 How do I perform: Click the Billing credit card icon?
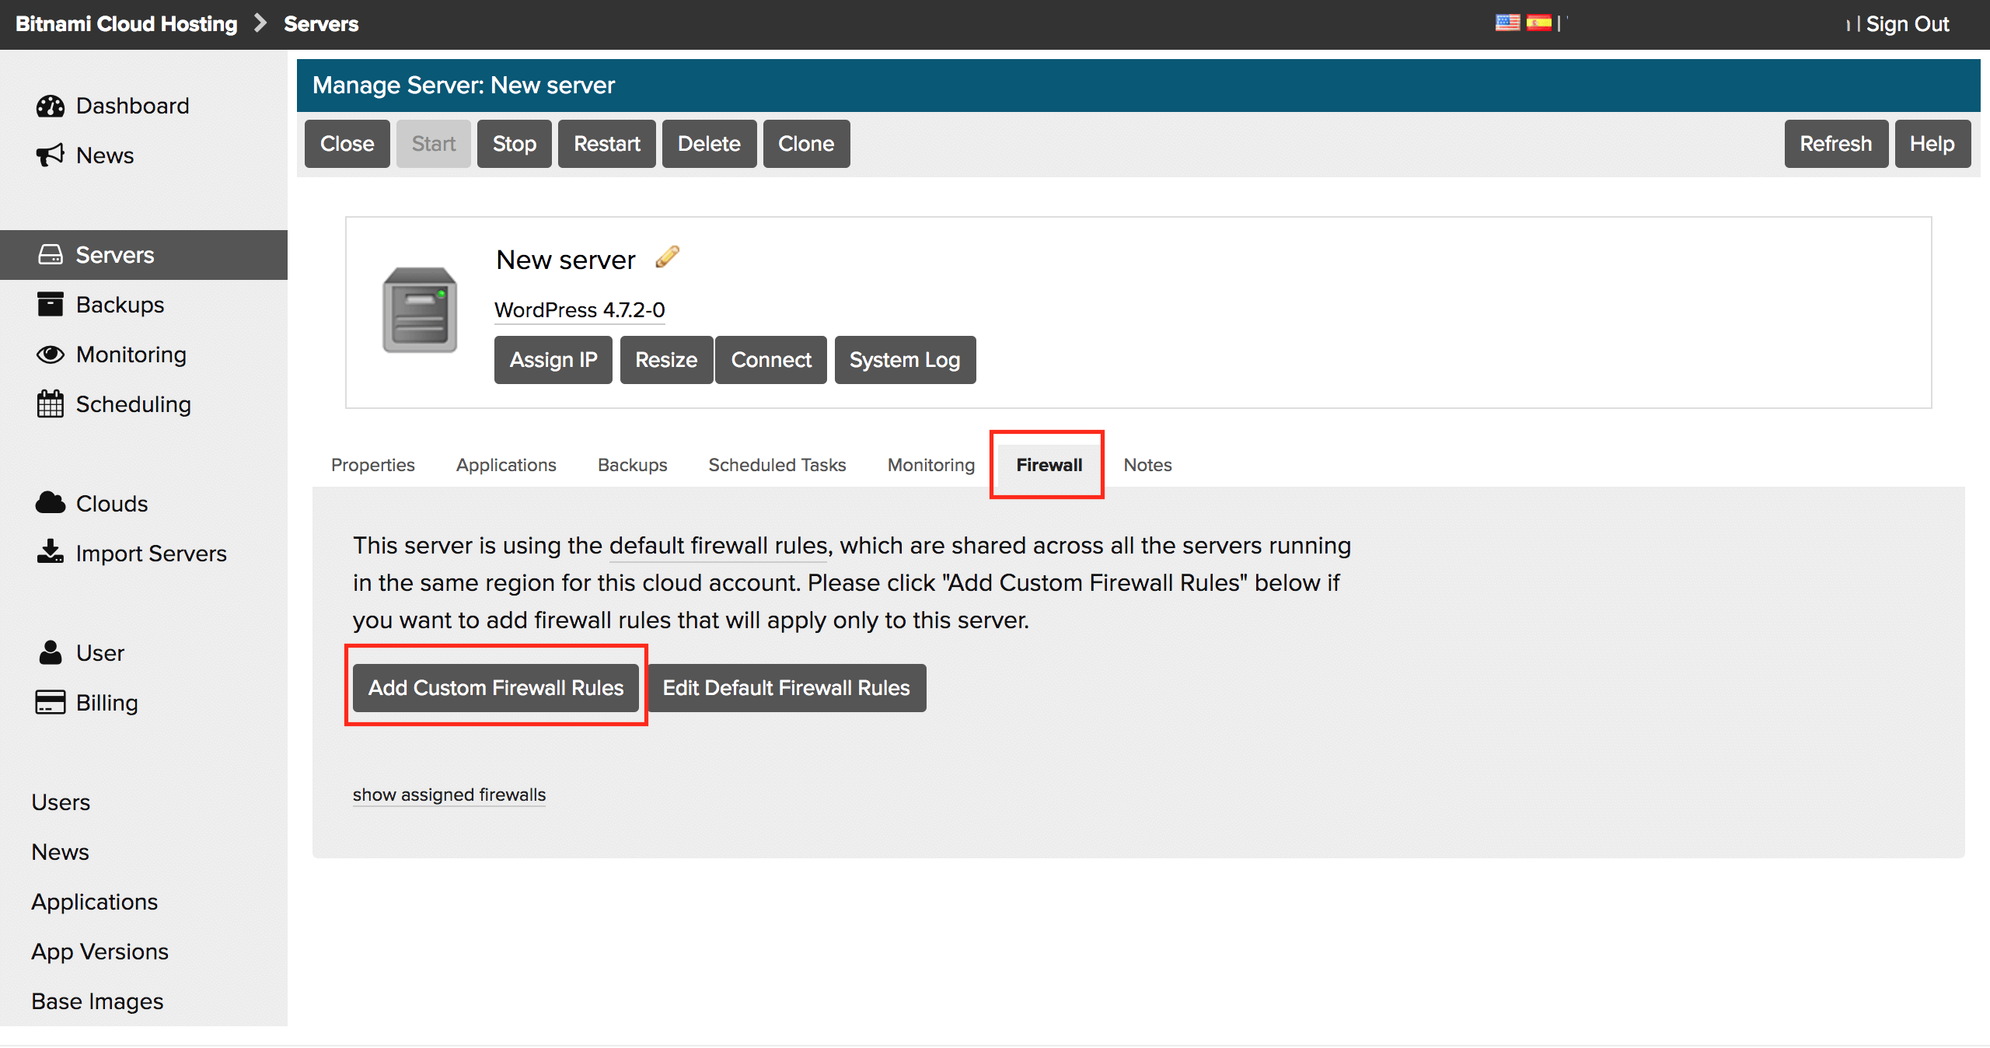(51, 702)
